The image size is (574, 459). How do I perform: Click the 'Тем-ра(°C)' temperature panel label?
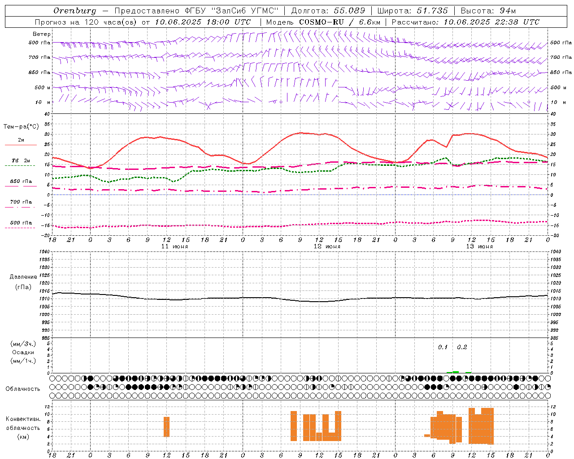tap(21, 127)
